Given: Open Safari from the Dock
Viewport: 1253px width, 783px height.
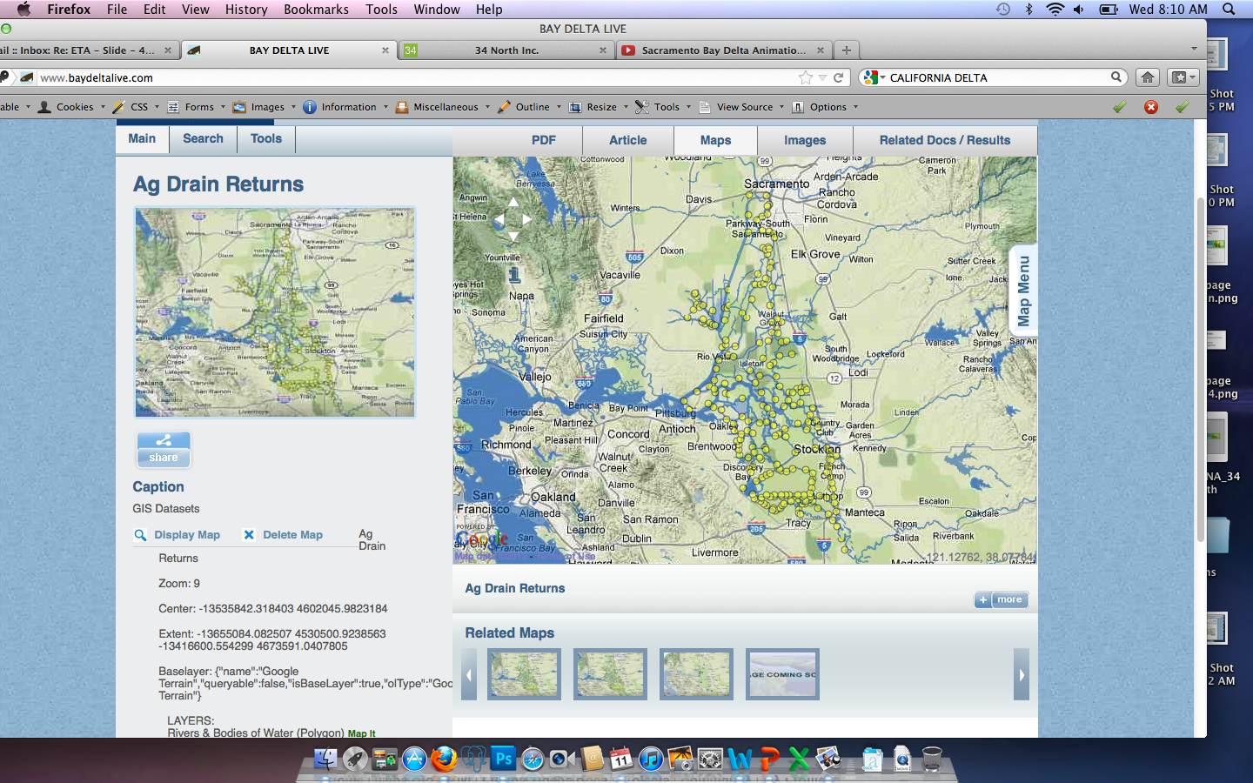Looking at the screenshot, I should pos(533,760).
